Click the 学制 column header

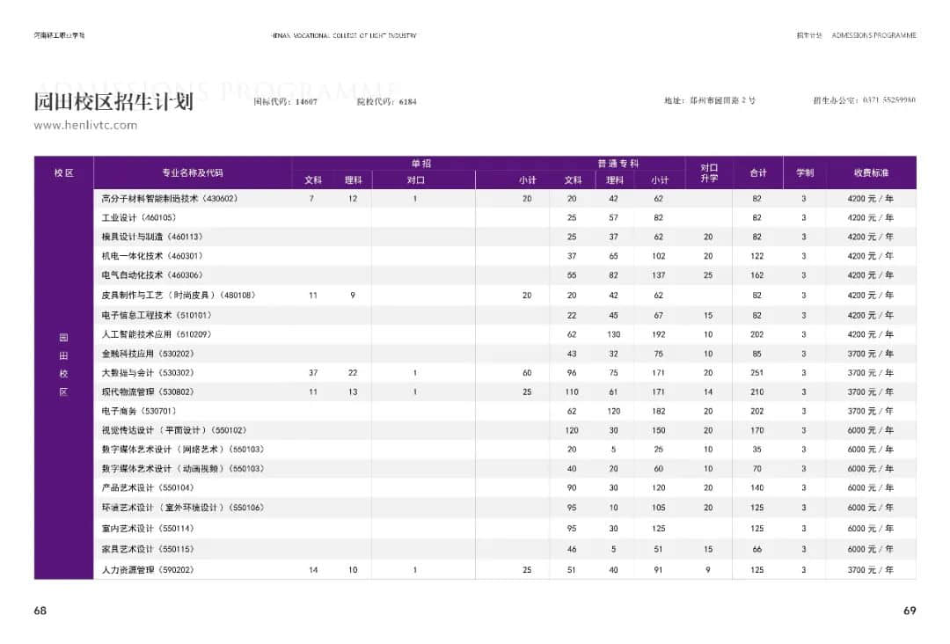pyautogui.click(x=805, y=172)
